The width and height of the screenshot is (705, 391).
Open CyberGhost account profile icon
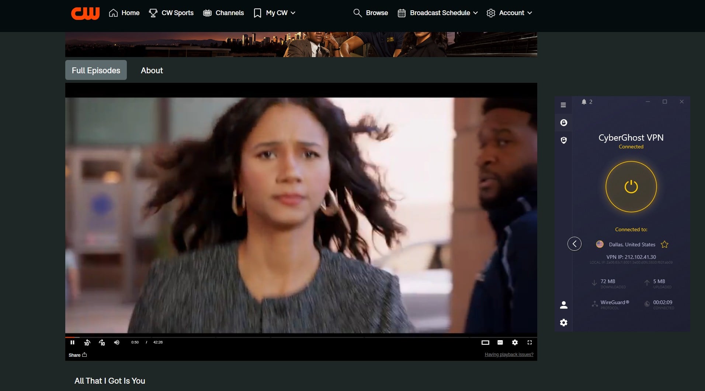(x=563, y=305)
